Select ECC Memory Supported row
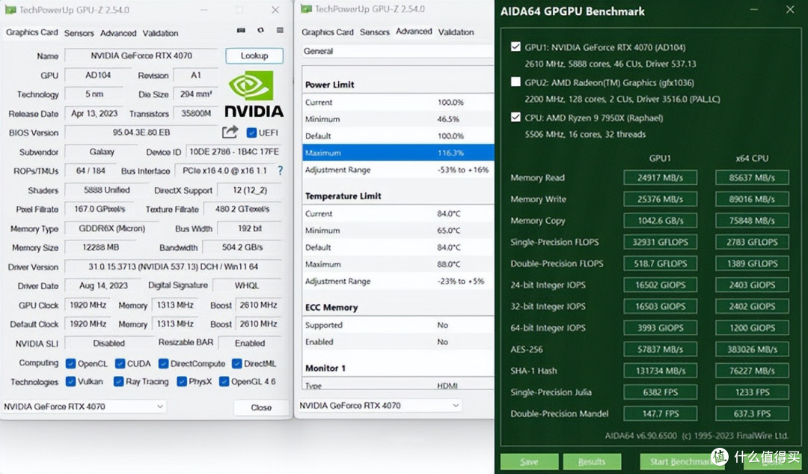 398,325
